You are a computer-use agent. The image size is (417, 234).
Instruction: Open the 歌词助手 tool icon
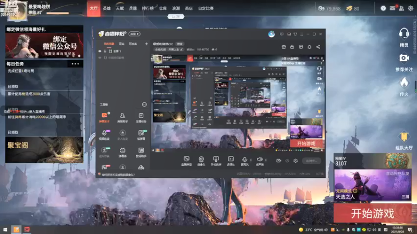[141, 152]
